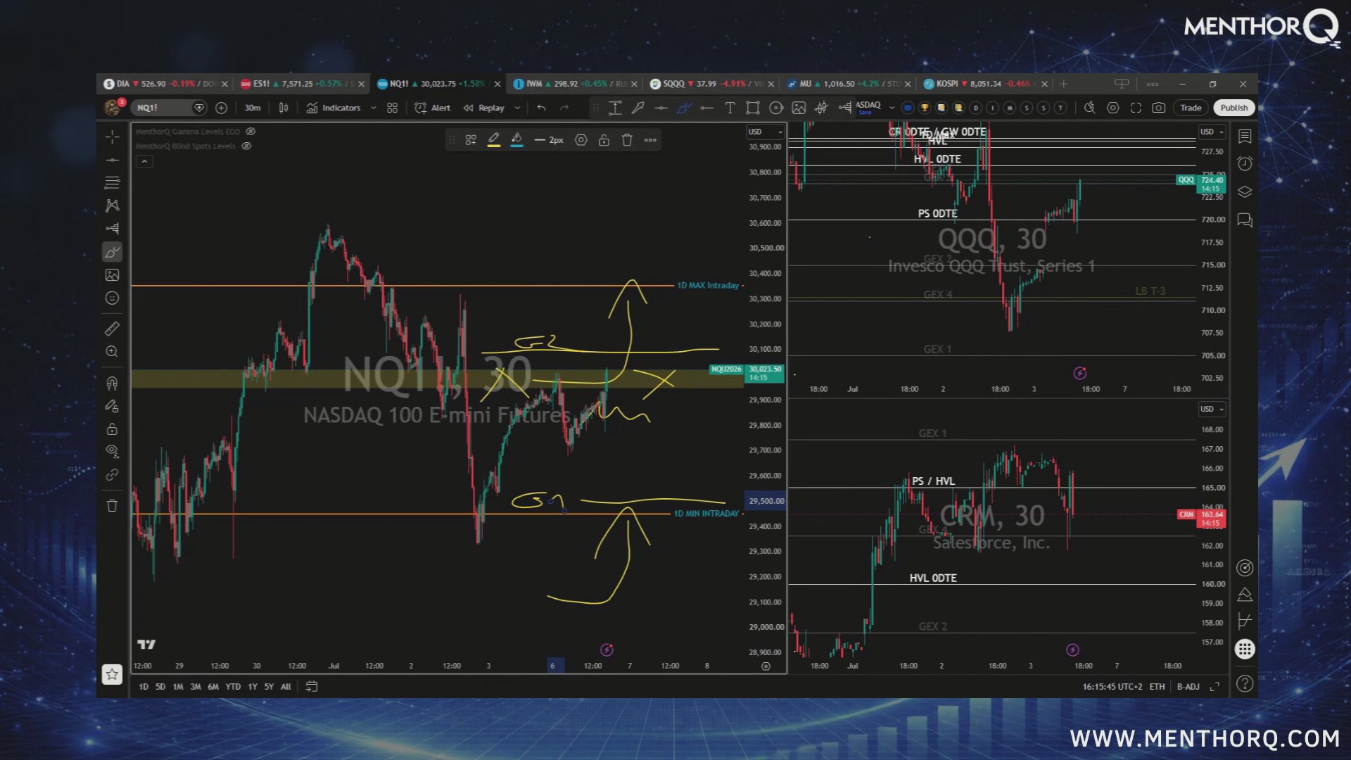This screenshot has width=1351, height=760.
Task: Toggle B-ADJ adjustment setting
Action: (1188, 687)
